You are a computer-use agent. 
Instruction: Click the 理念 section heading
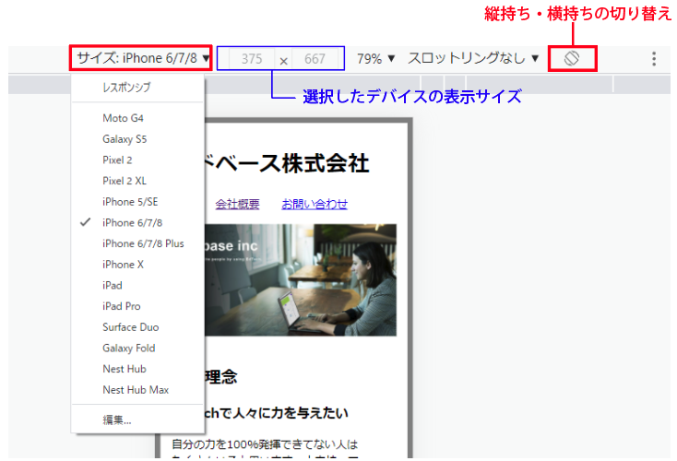[221, 377]
